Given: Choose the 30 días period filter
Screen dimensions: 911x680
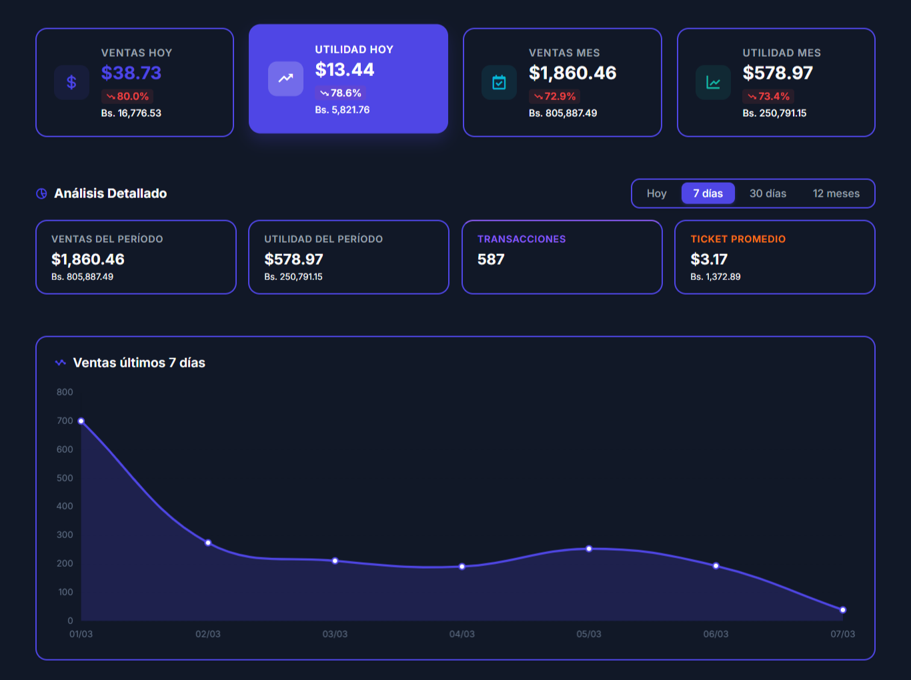Looking at the screenshot, I should click(x=768, y=193).
